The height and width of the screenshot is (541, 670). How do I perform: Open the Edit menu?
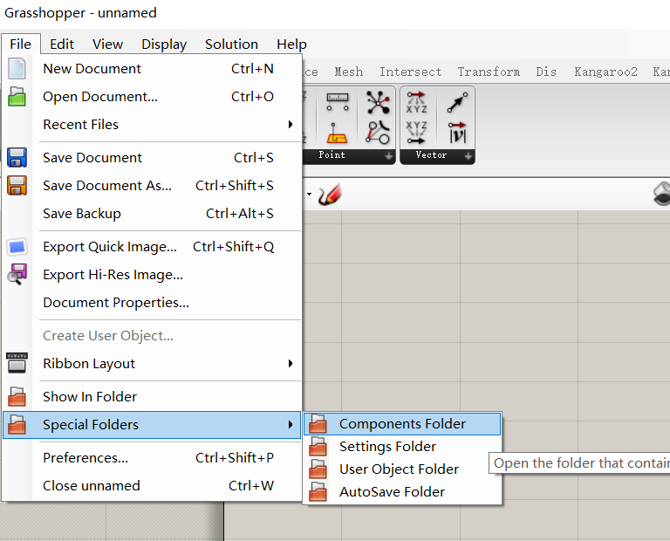[x=62, y=44]
